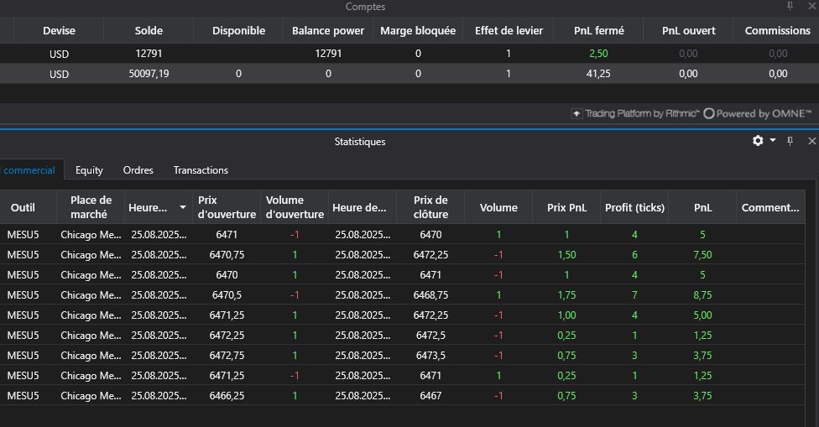Click the OMNE circle logo
Screen dimensions: 819x427
click(709, 113)
